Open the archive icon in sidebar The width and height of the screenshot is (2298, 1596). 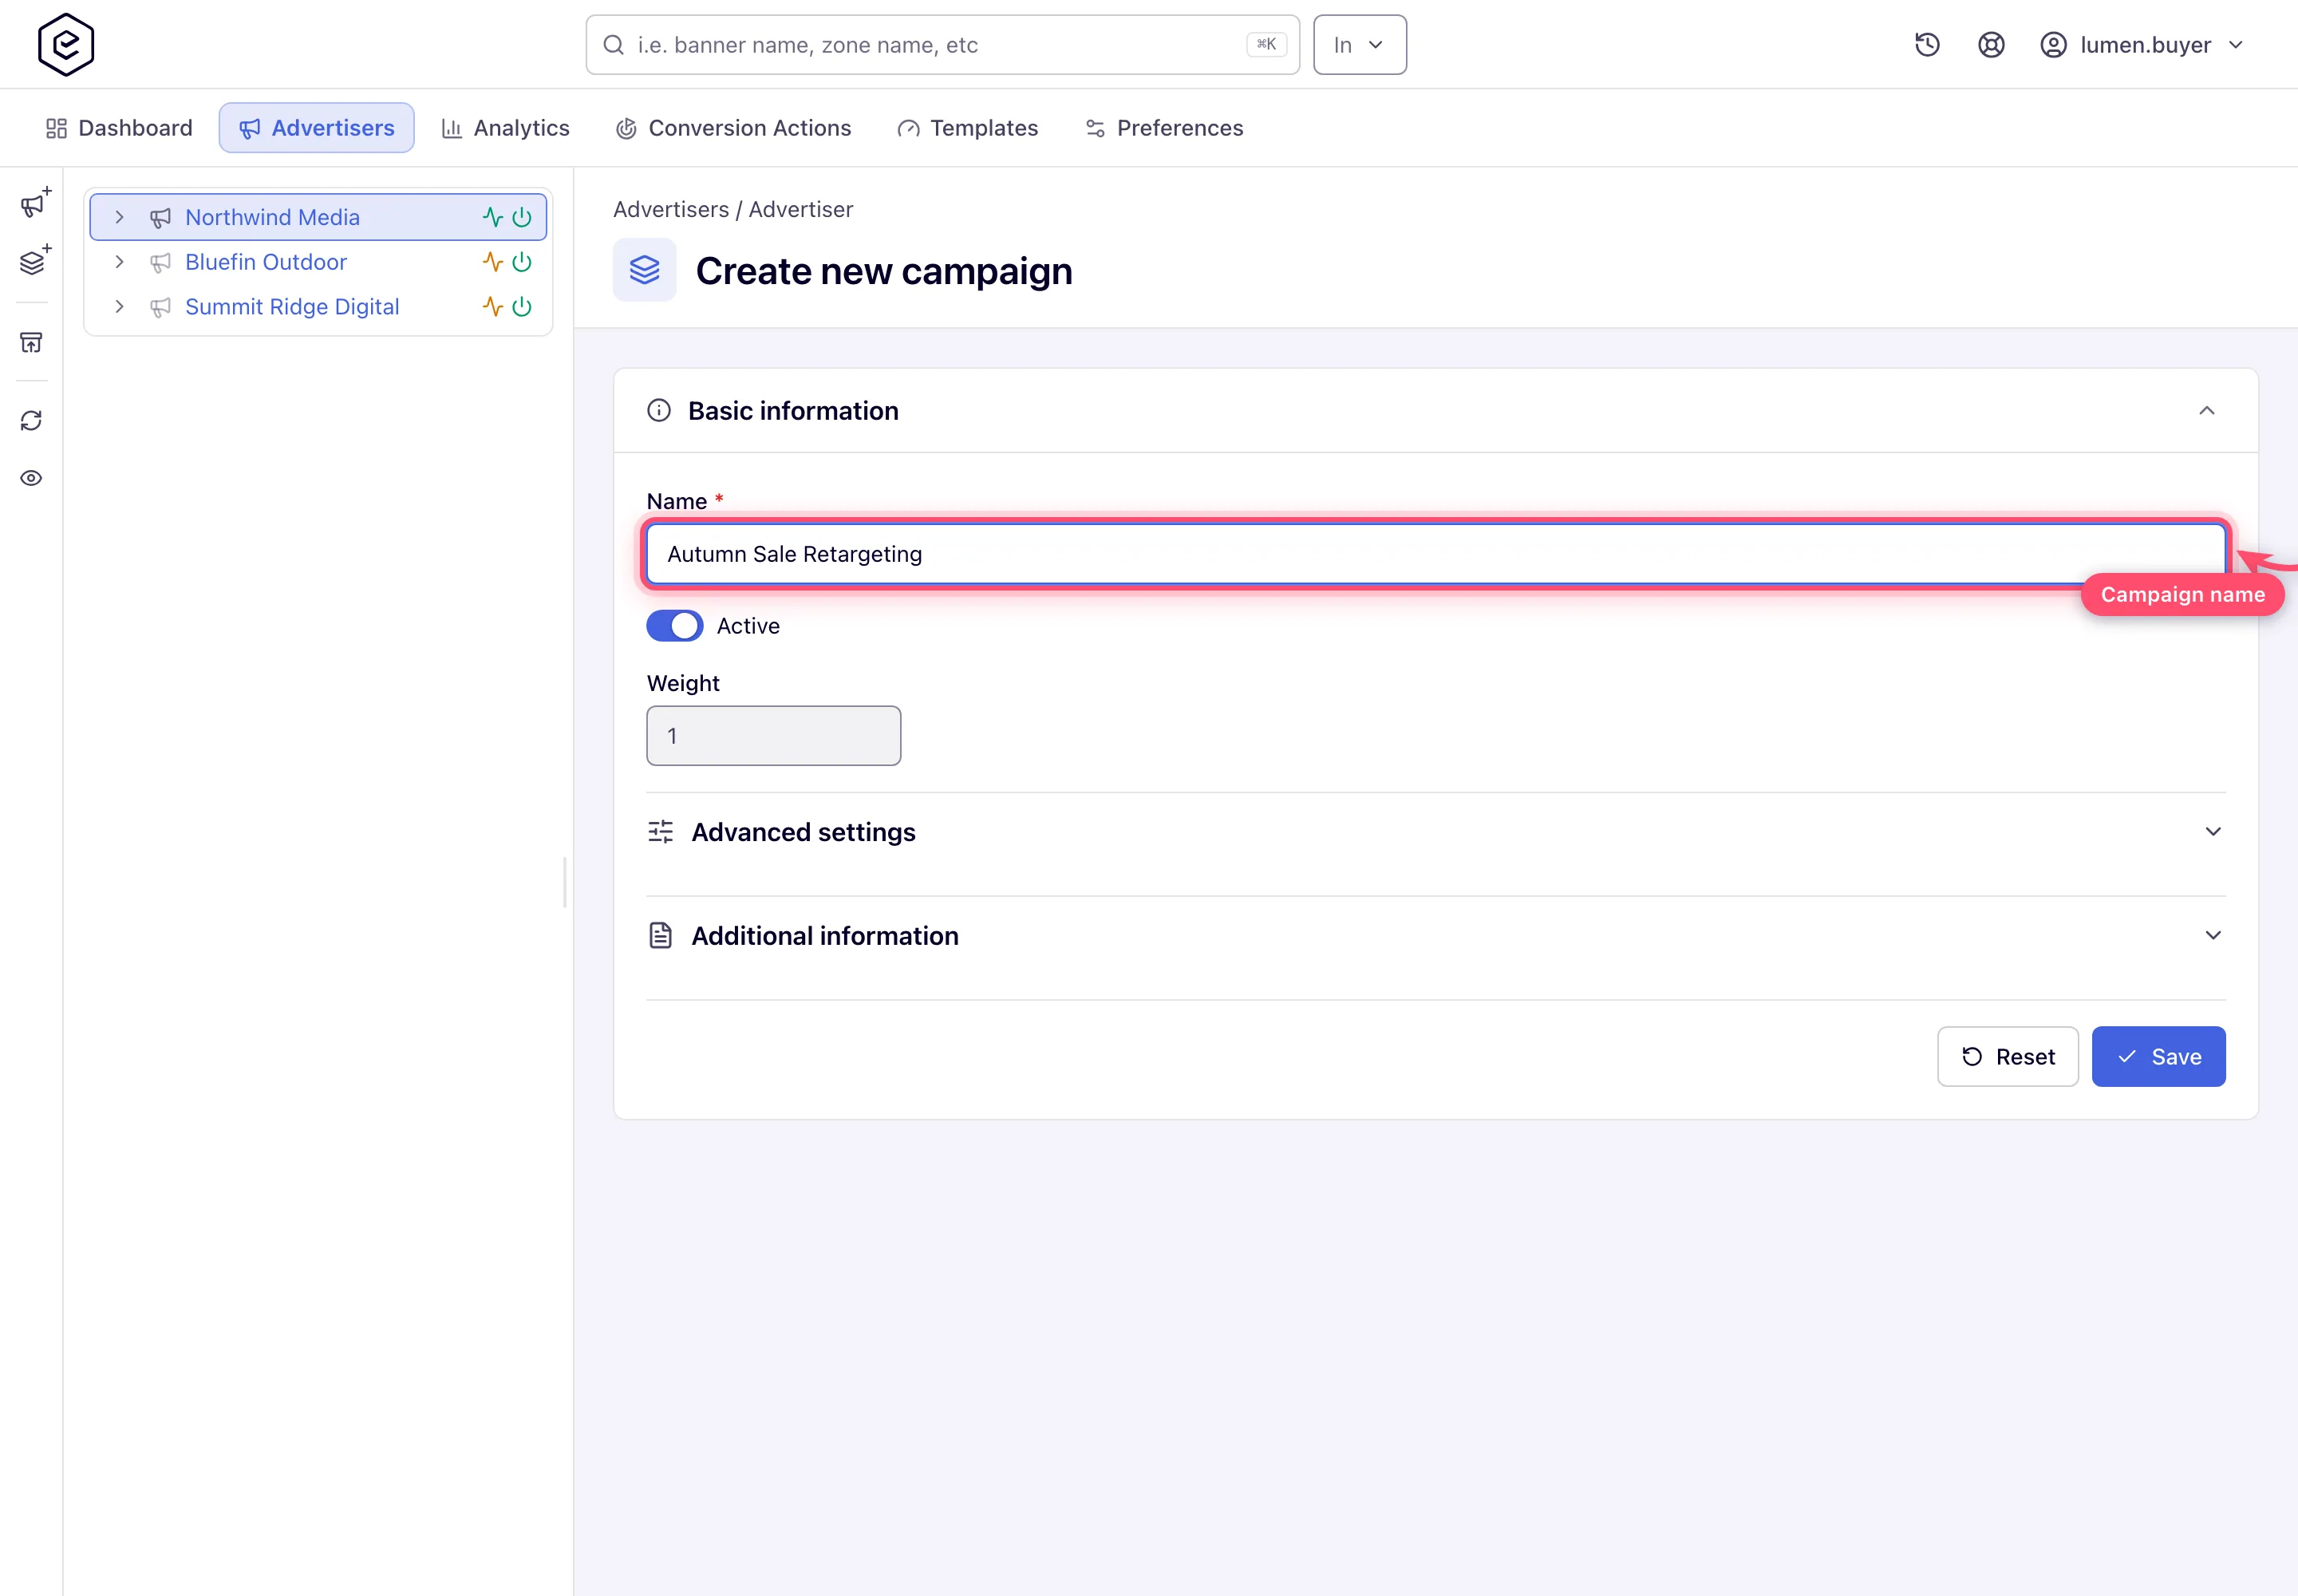tap(31, 342)
